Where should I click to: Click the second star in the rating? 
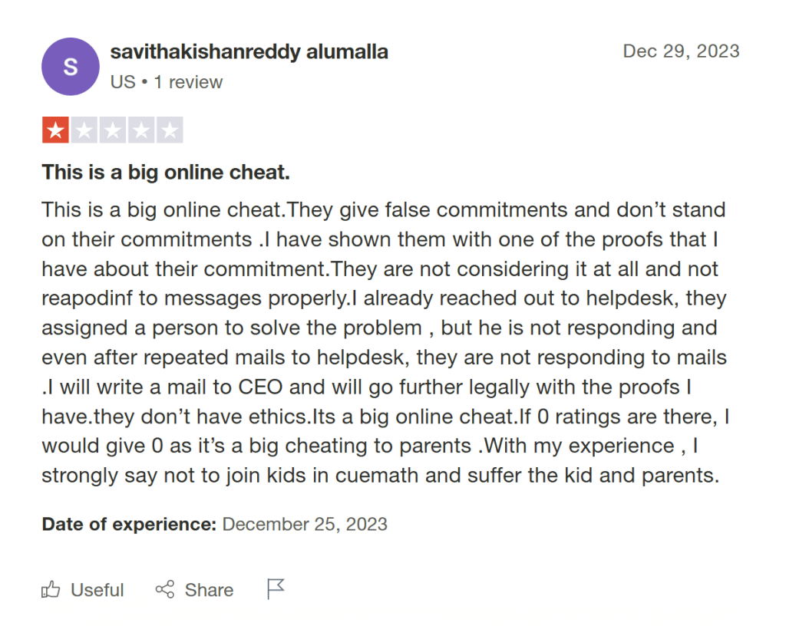click(84, 129)
